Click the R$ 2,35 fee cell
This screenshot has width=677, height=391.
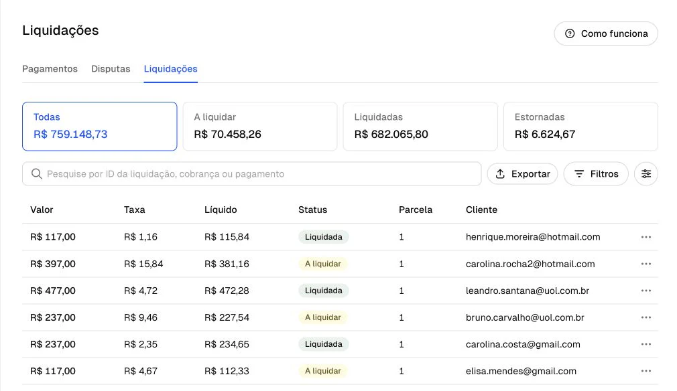pyautogui.click(x=140, y=344)
